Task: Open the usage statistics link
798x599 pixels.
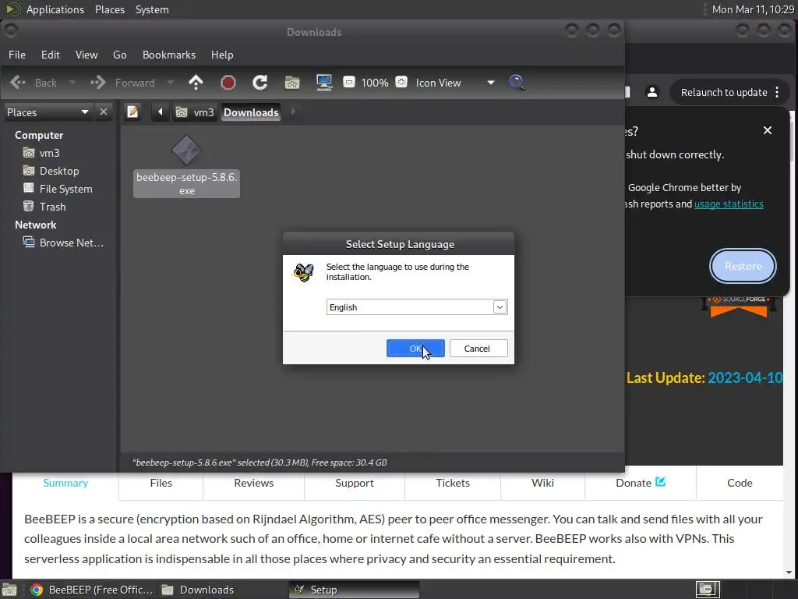Action: click(729, 204)
